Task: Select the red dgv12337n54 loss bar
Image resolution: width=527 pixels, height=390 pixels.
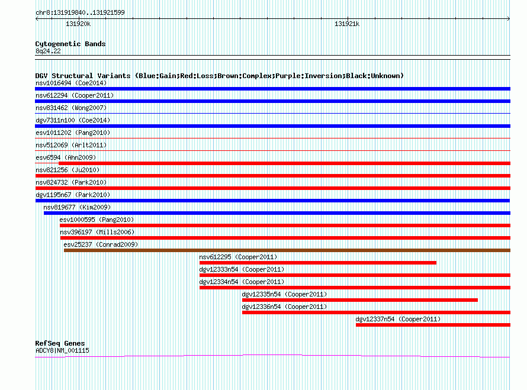Action: (433, 325)
